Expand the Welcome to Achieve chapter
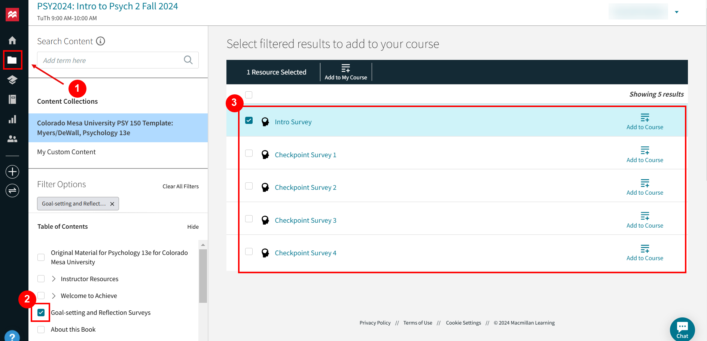The width and height of the screenshot is (707, 341). coord(54,295)
